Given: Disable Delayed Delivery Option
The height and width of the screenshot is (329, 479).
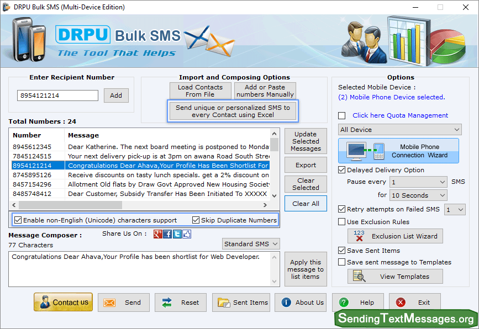Looking at the screenshot, I should tap(342, 170).
